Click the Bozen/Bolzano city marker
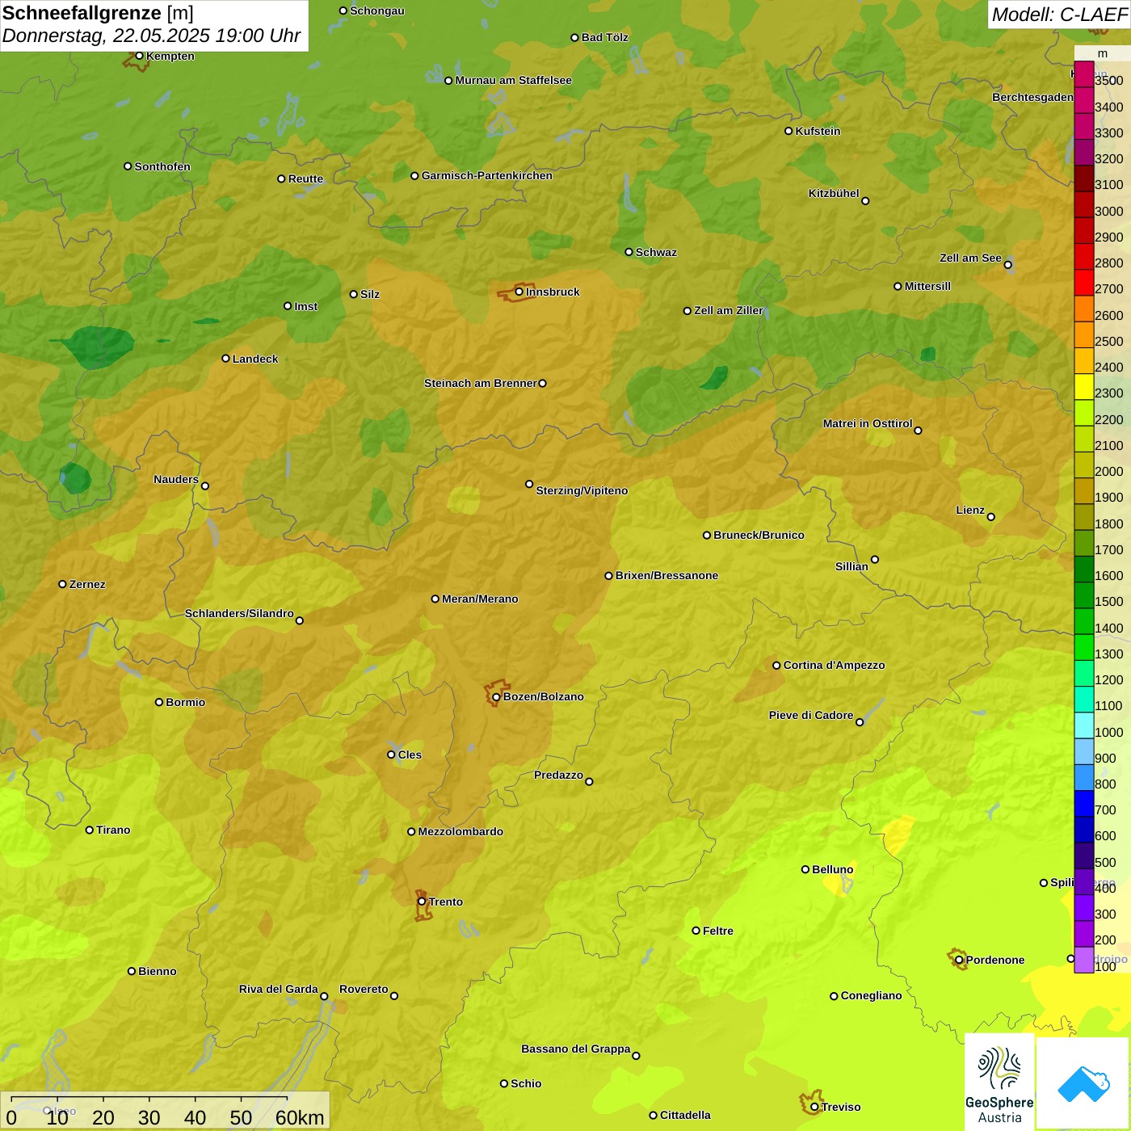This screenshot has width=1131, height=1131. (497, 697)
